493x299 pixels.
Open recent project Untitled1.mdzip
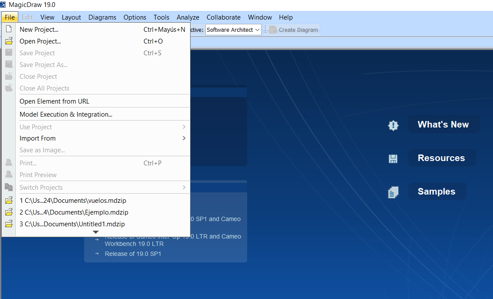click(x=96, y=224)
